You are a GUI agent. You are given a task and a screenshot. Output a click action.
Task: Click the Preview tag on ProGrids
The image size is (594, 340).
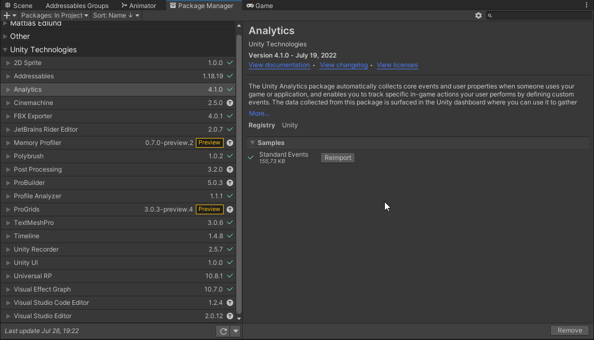[209, 209]
